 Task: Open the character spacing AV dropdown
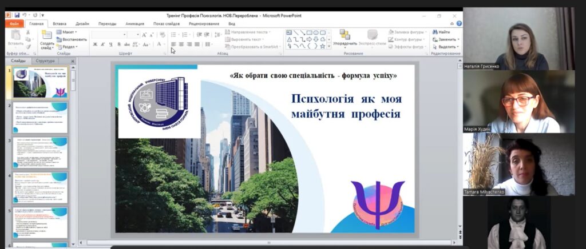click(x=136, y=45)
